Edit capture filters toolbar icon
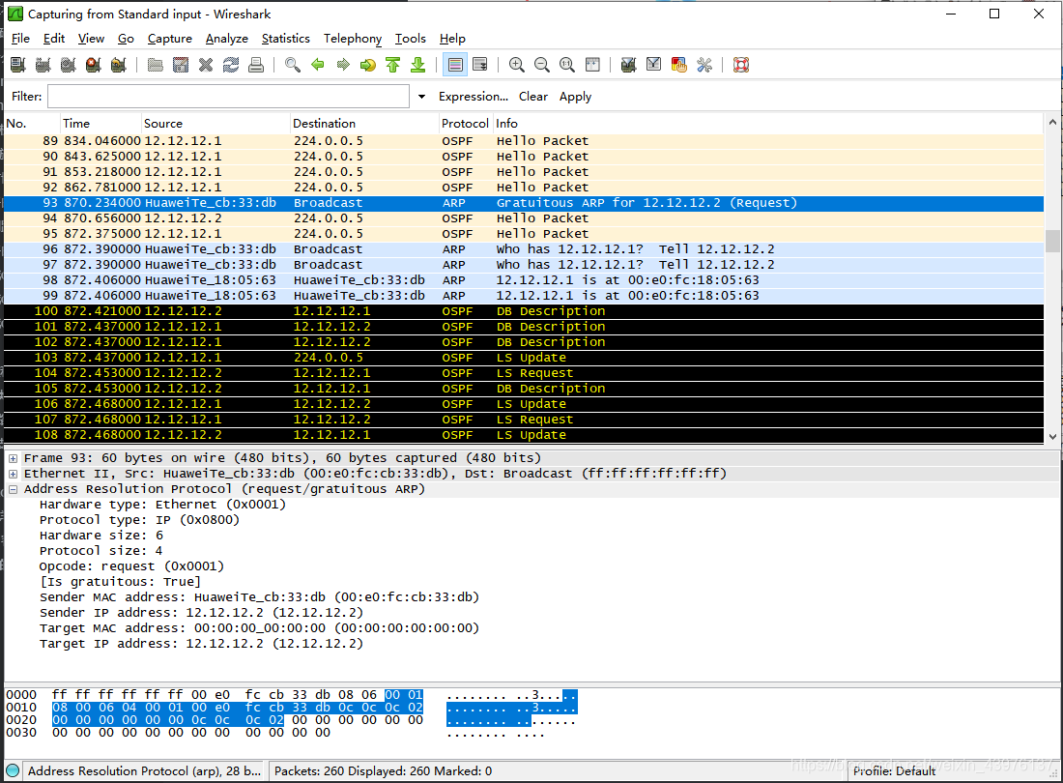1063x783 pixels. (x=628, y=65)
